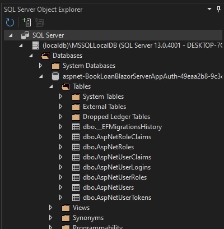Click the System Databases folder icon

point(55,66)
